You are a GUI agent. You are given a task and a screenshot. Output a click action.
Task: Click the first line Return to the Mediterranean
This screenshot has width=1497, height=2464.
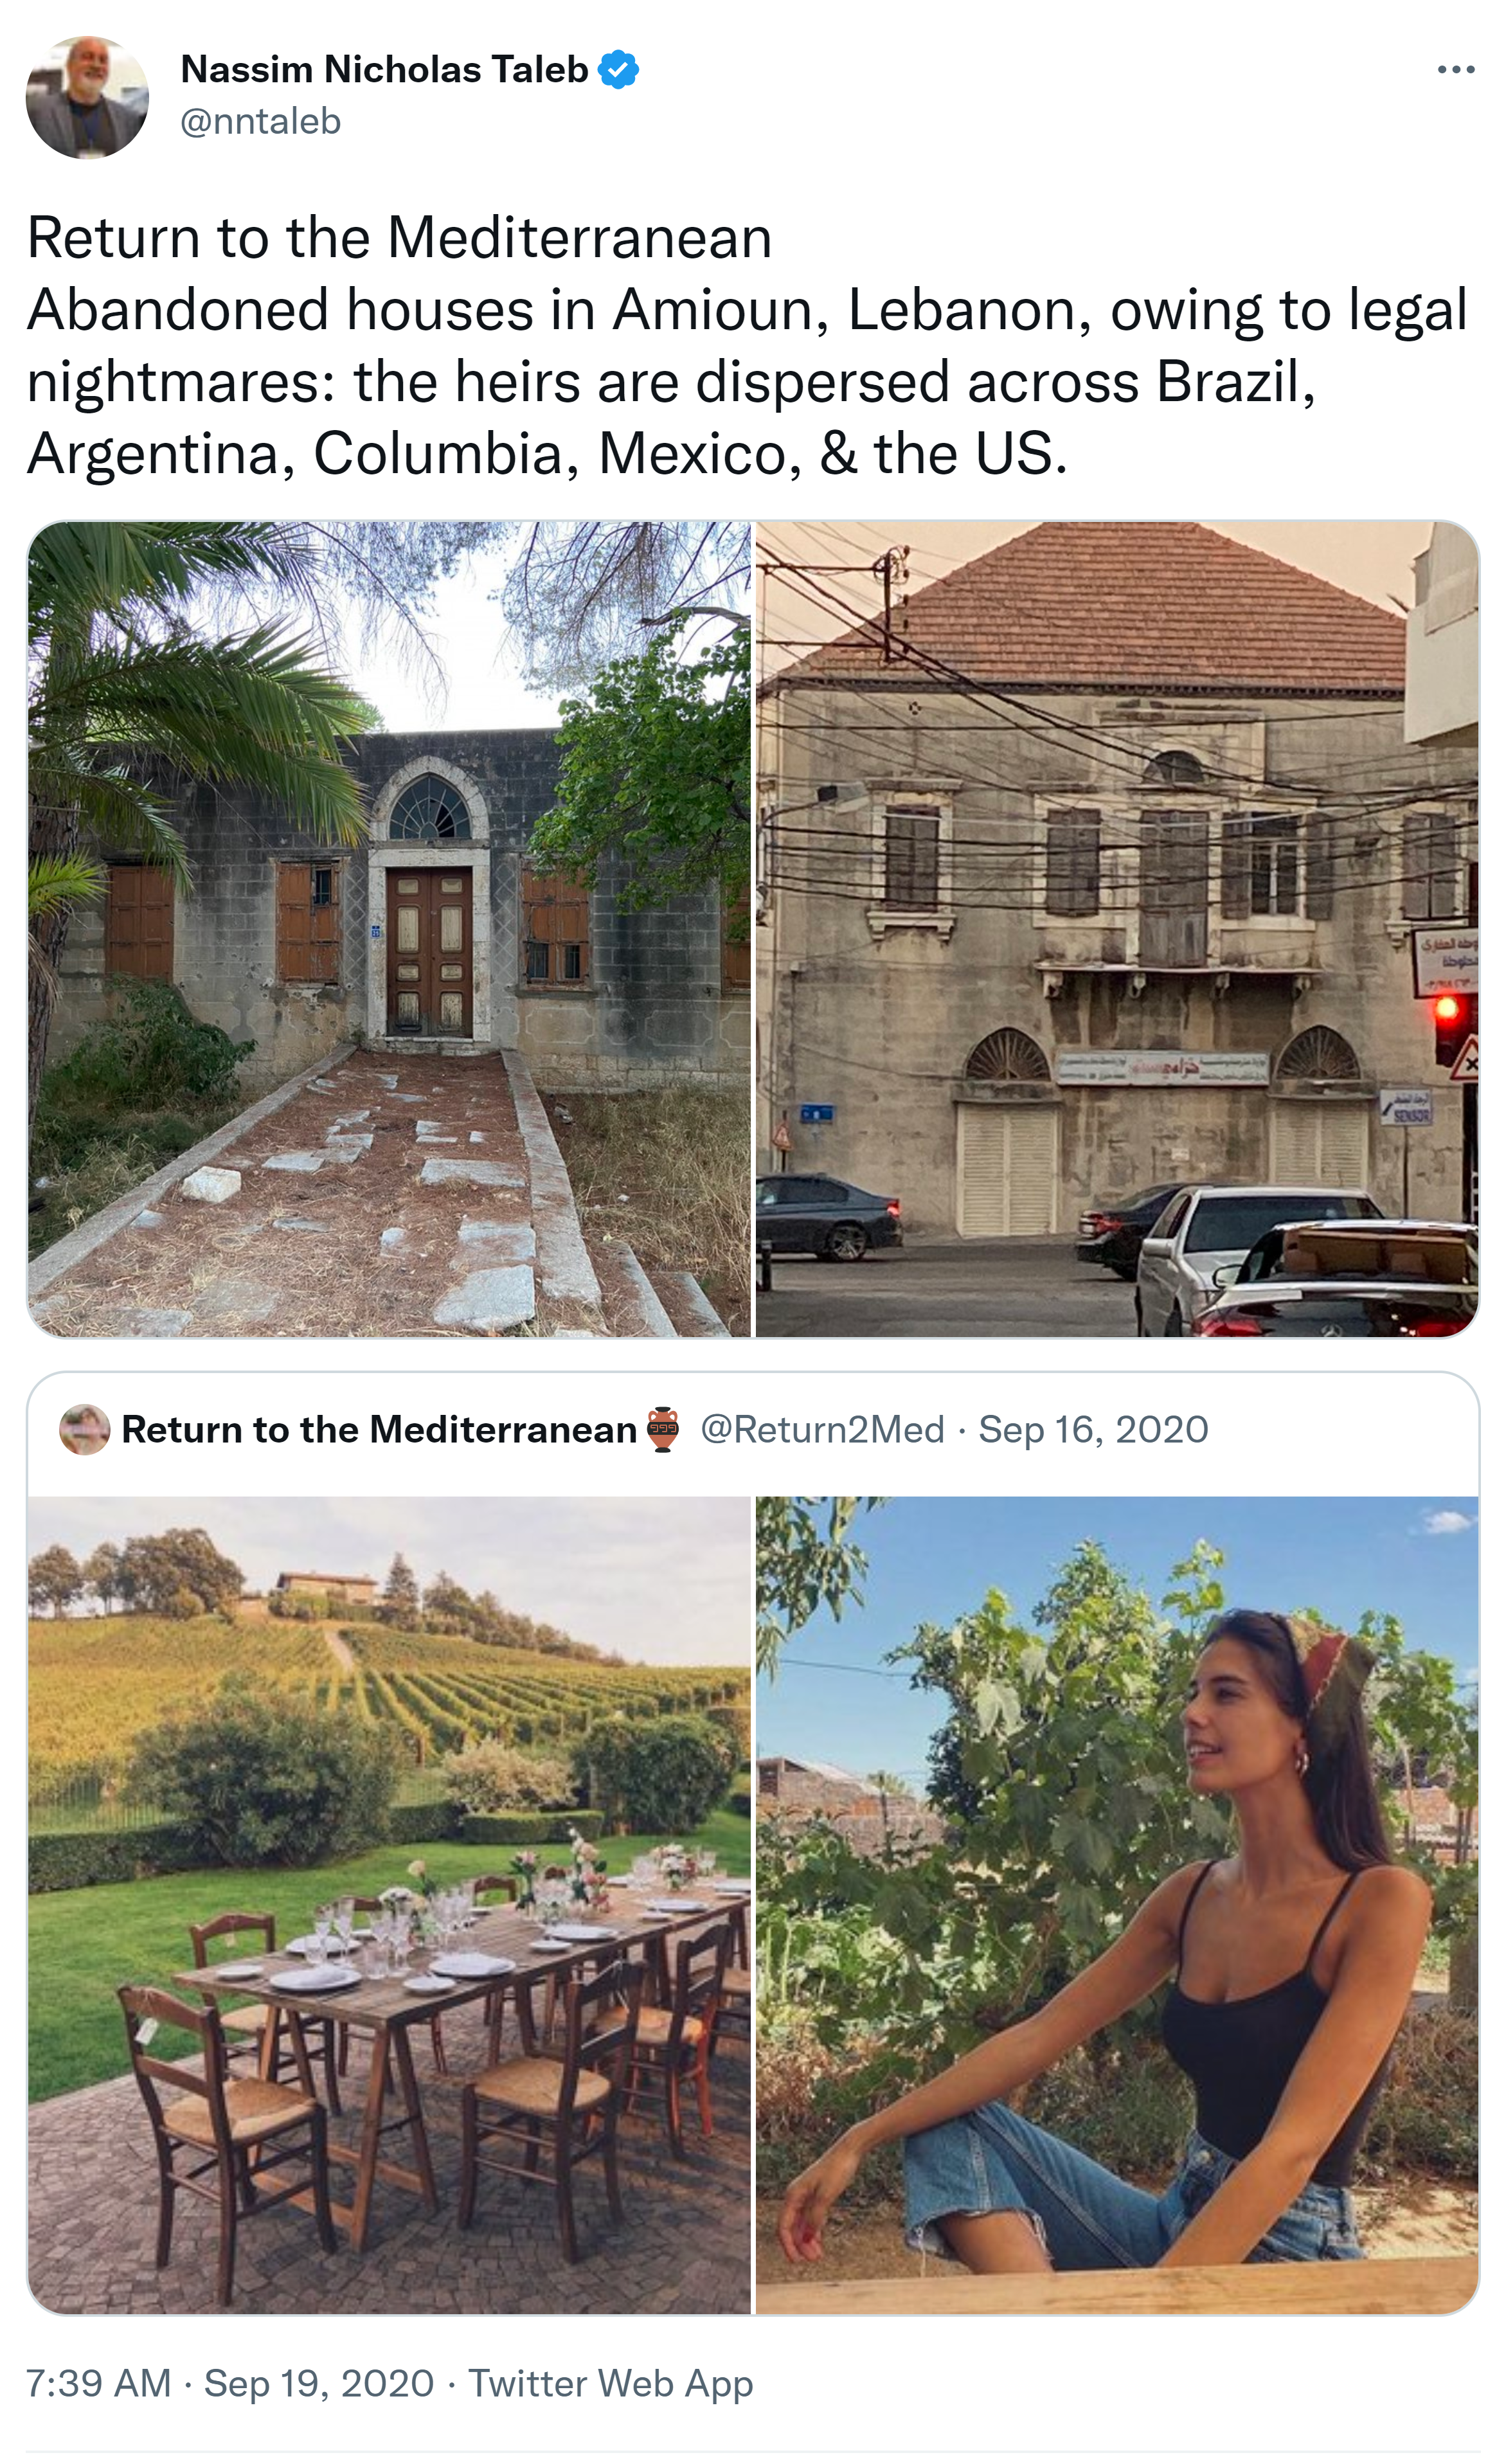point(399,238)
